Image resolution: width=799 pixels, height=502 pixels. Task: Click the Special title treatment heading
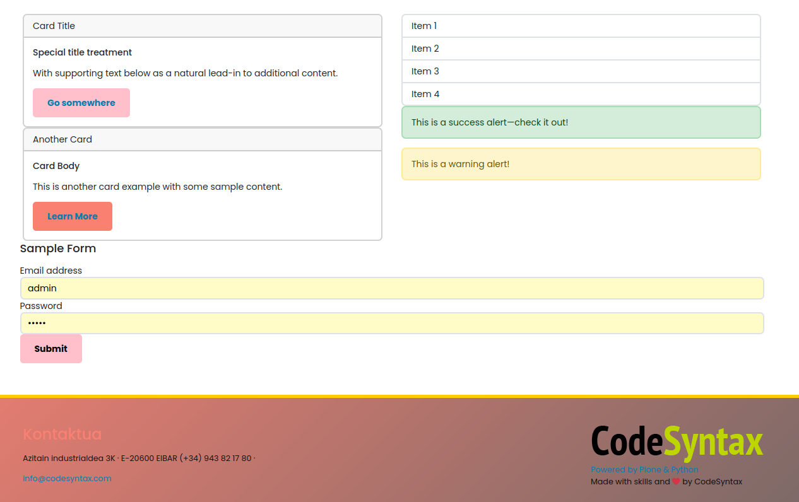[83, 52]
